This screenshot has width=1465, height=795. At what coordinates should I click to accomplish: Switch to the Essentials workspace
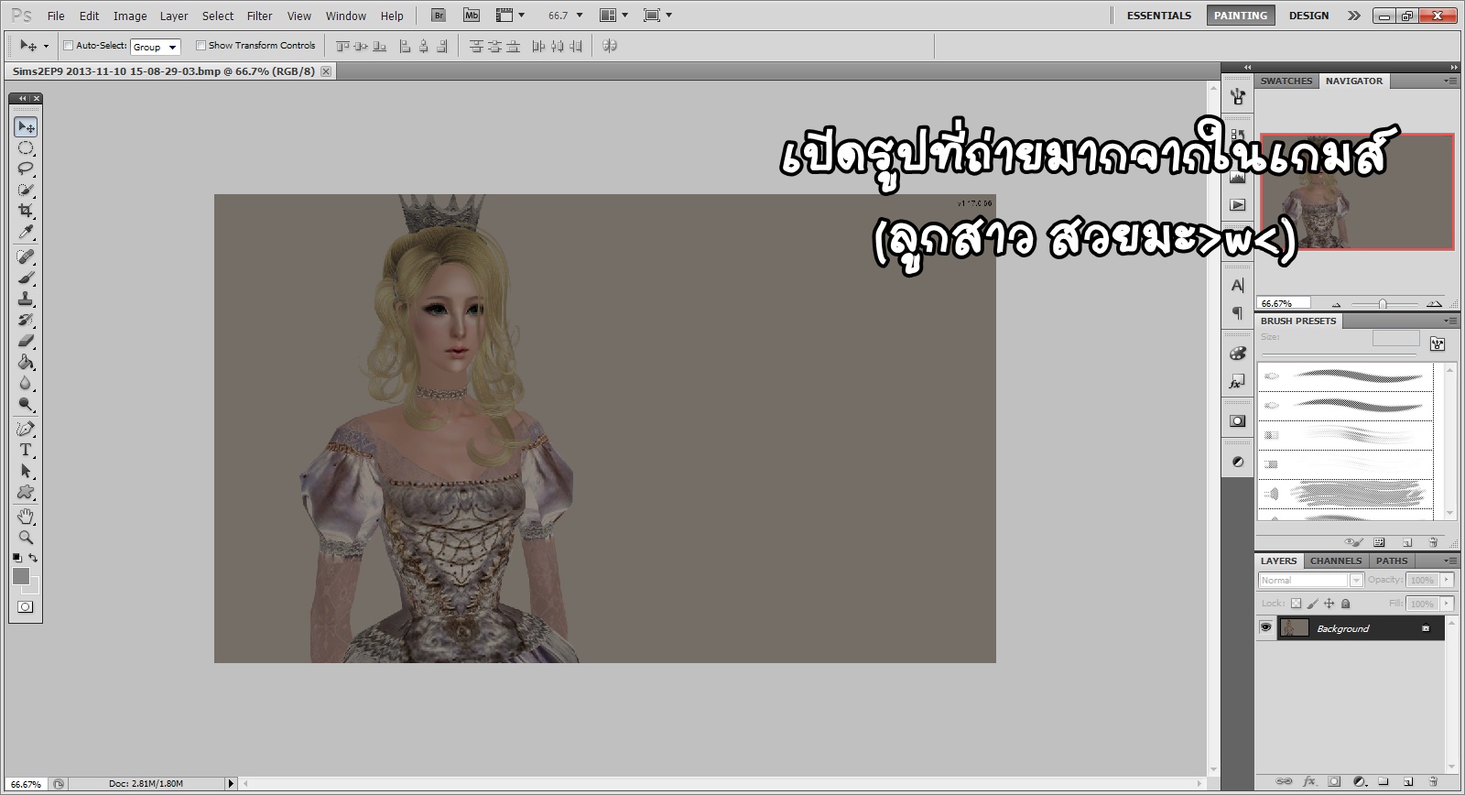click(x=1159, y=16)
